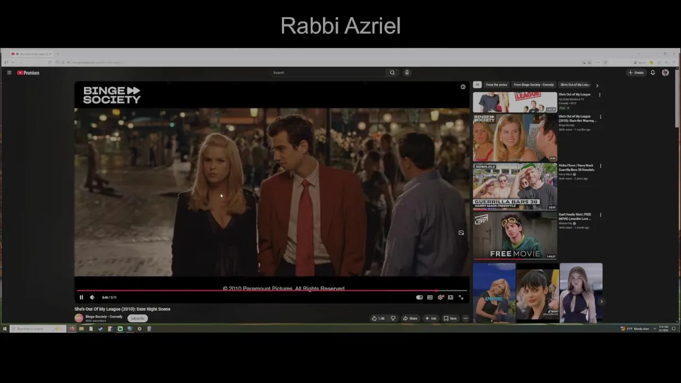Open options for Aloha Flows video

pyautogui.click(x=601, y=166)
